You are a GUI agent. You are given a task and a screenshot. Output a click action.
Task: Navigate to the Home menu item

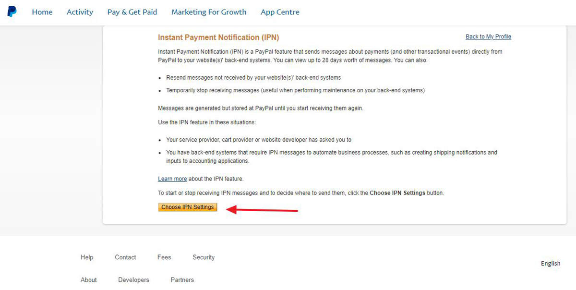coord(42,12)
